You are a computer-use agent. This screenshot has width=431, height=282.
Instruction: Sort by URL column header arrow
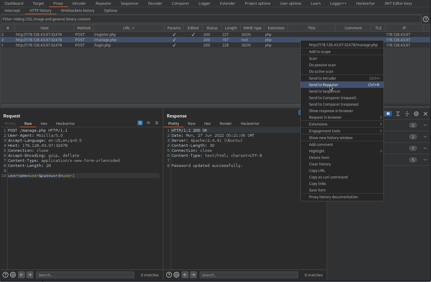point(133,28)
